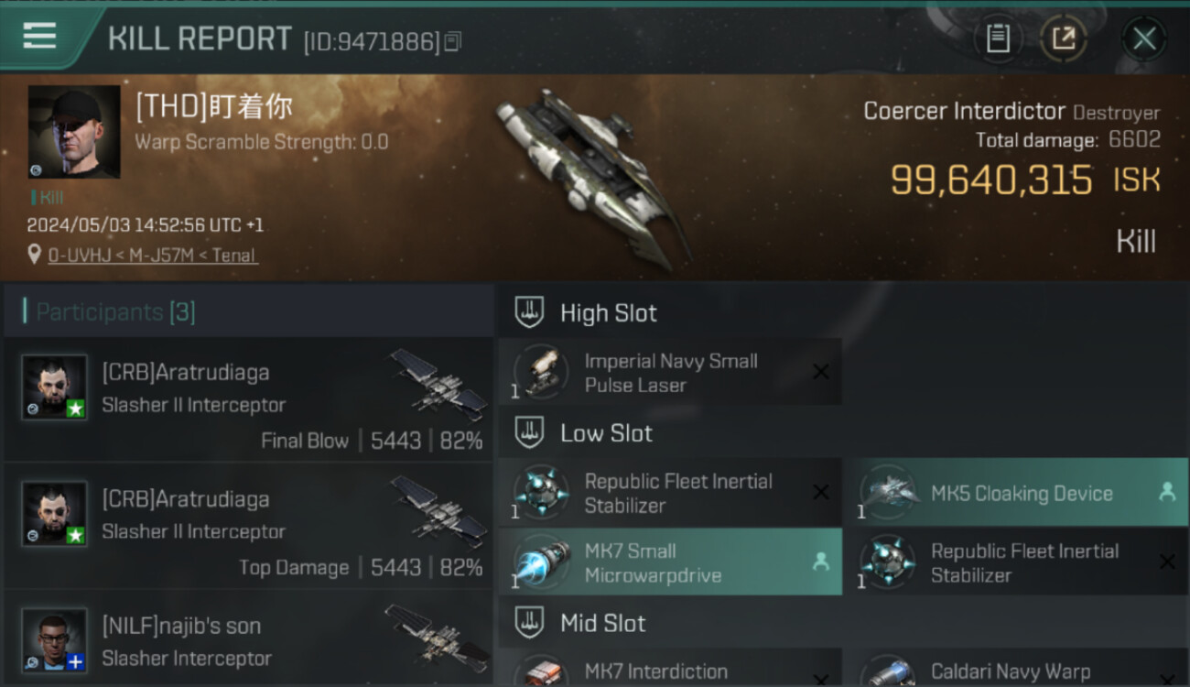Close the kill report window
1190x687 pixels.
(1144, 38)
